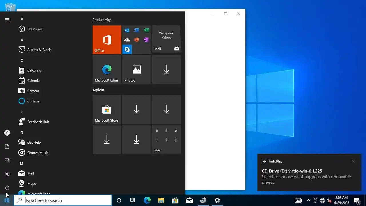366x206 pixels.
Task: Open Skype from the Office tile group
Action: tap(127, 49)
